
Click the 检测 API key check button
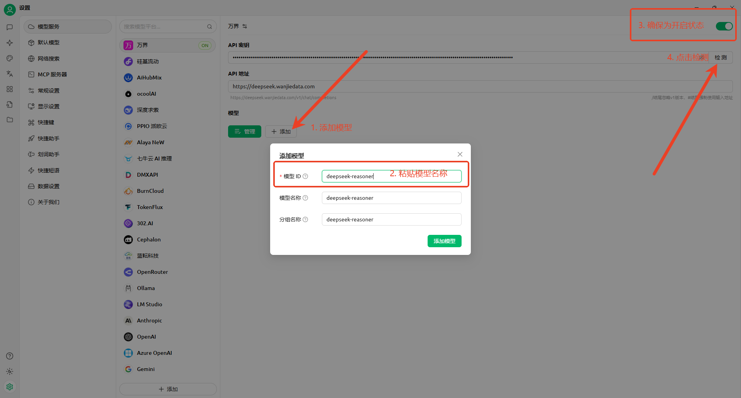[721, 57]
